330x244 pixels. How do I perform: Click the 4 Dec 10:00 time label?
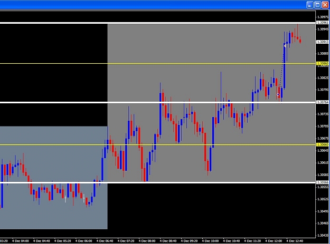coord(210,241)
